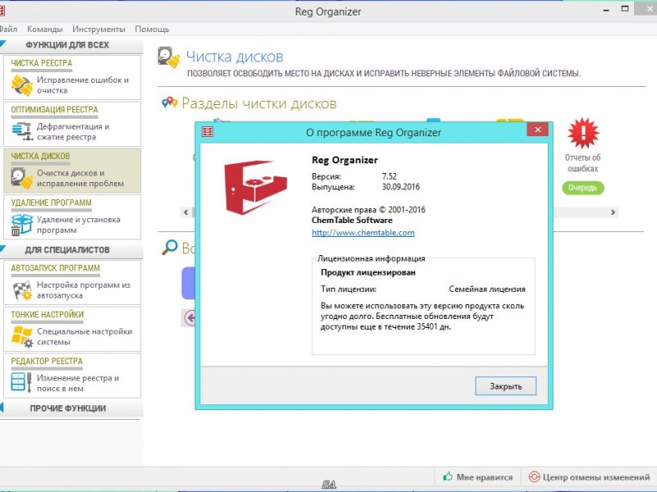Screen dimensions: 657x492
Task: Open the Файл menu
Action: [x=8, y=29]
